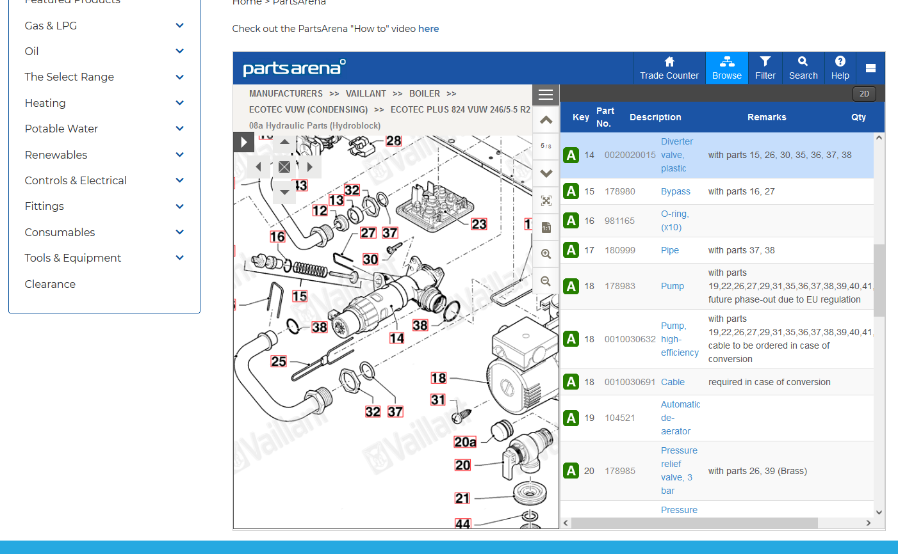
Task: Open the Clearance category
Action: click(50, 284)
